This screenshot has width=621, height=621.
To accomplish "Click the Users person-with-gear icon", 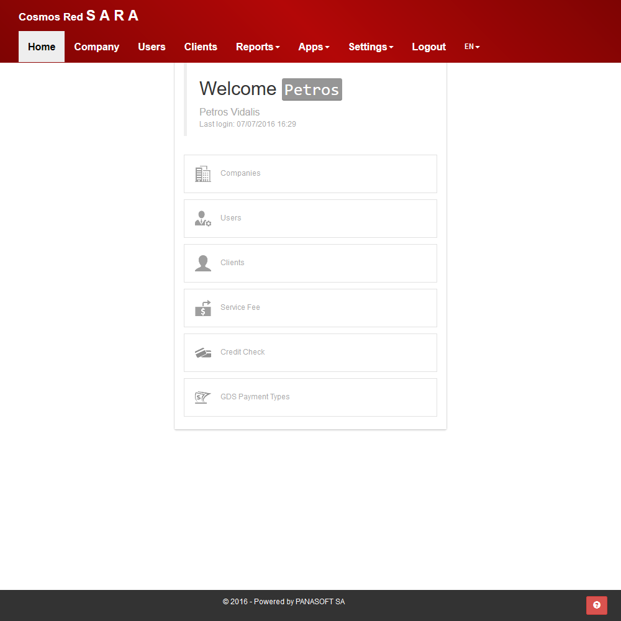I will (202, 219).
